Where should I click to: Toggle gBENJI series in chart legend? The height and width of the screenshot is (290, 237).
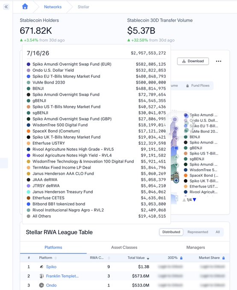193,148
